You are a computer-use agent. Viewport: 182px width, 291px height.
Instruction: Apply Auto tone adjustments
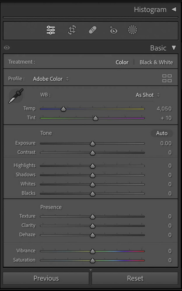coord(162,133)
